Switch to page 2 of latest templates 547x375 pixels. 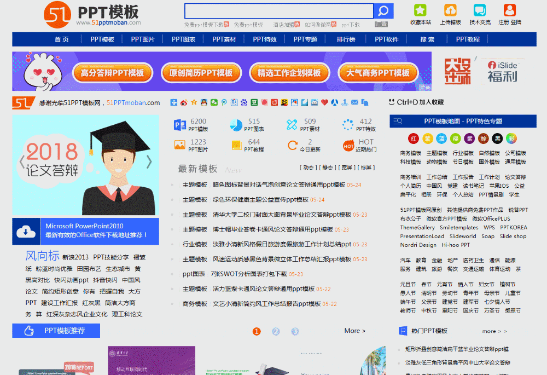coord(276,331)
